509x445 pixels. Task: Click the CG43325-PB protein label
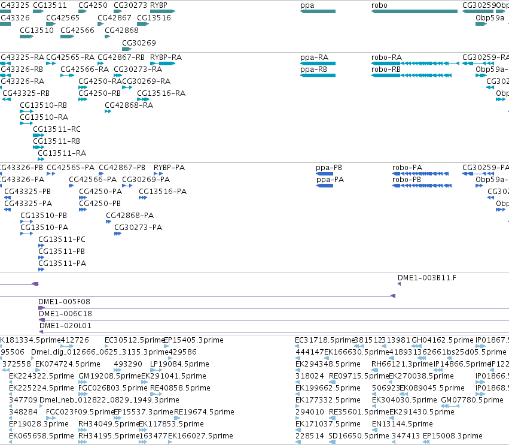(x=28, y=192)
